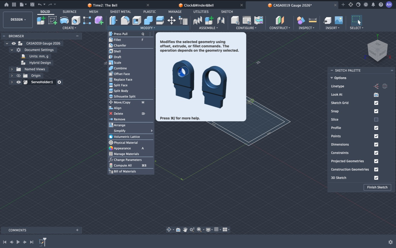Open the DESIGN workspace dropdown

coord(18,20)
